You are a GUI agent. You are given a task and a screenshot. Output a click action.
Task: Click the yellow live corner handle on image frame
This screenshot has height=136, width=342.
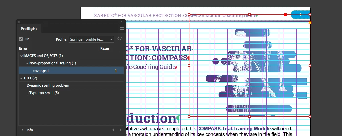310,23
